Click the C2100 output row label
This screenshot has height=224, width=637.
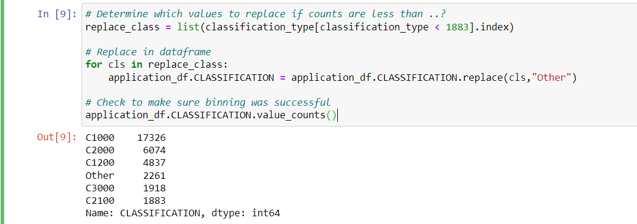point(100,200)
